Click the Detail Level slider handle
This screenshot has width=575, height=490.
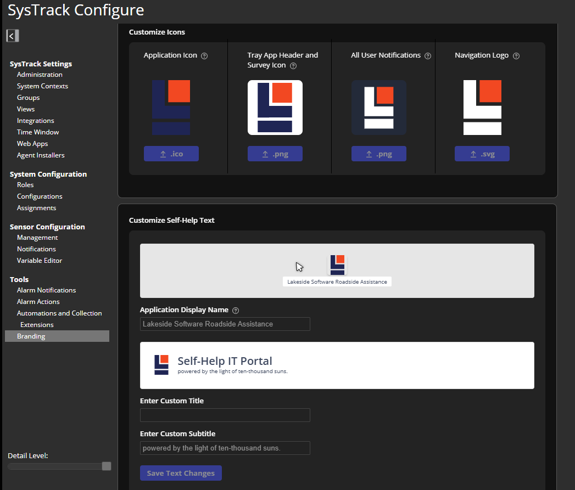point(107,466)
